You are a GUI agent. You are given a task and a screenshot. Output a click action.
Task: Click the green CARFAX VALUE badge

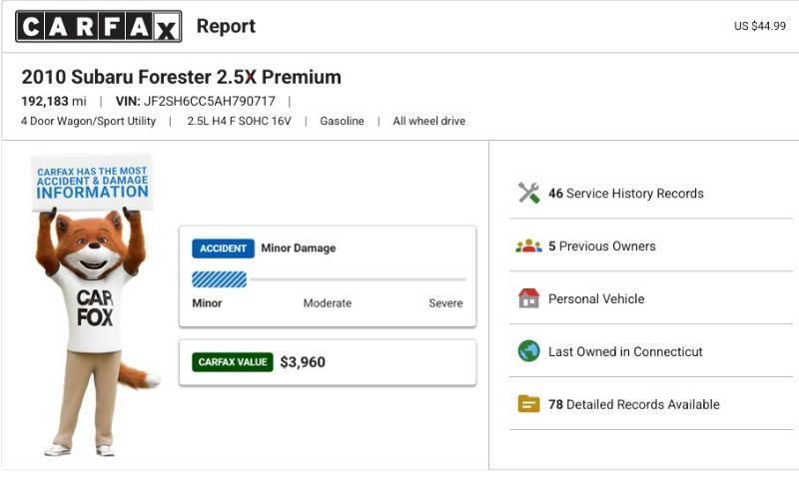(x=233, y=362)
